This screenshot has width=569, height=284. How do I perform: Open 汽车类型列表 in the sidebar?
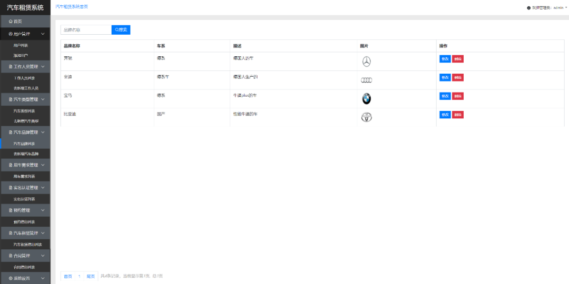(x=24, y=111)
